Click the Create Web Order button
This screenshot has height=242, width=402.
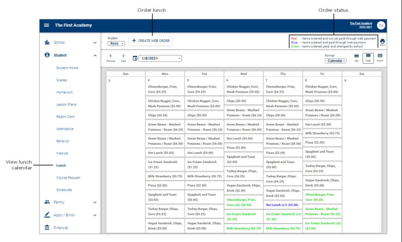[151, 40]
